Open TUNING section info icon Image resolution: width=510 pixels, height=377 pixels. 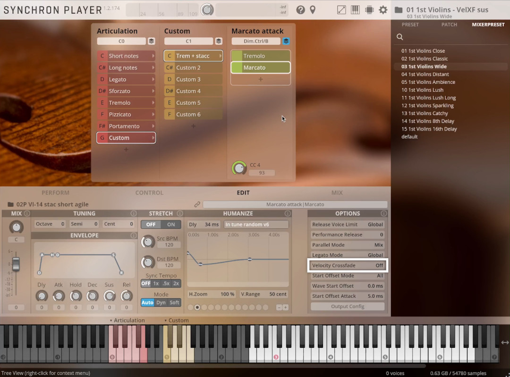133,214
